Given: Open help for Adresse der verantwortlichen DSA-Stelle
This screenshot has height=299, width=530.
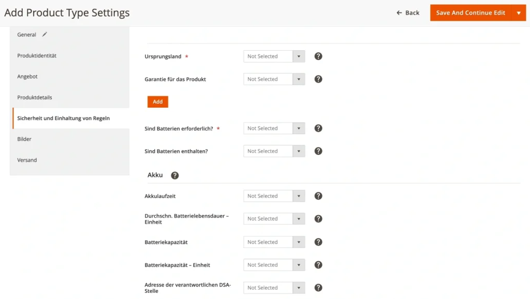Looking at the screenshot, I should (318, 287).
